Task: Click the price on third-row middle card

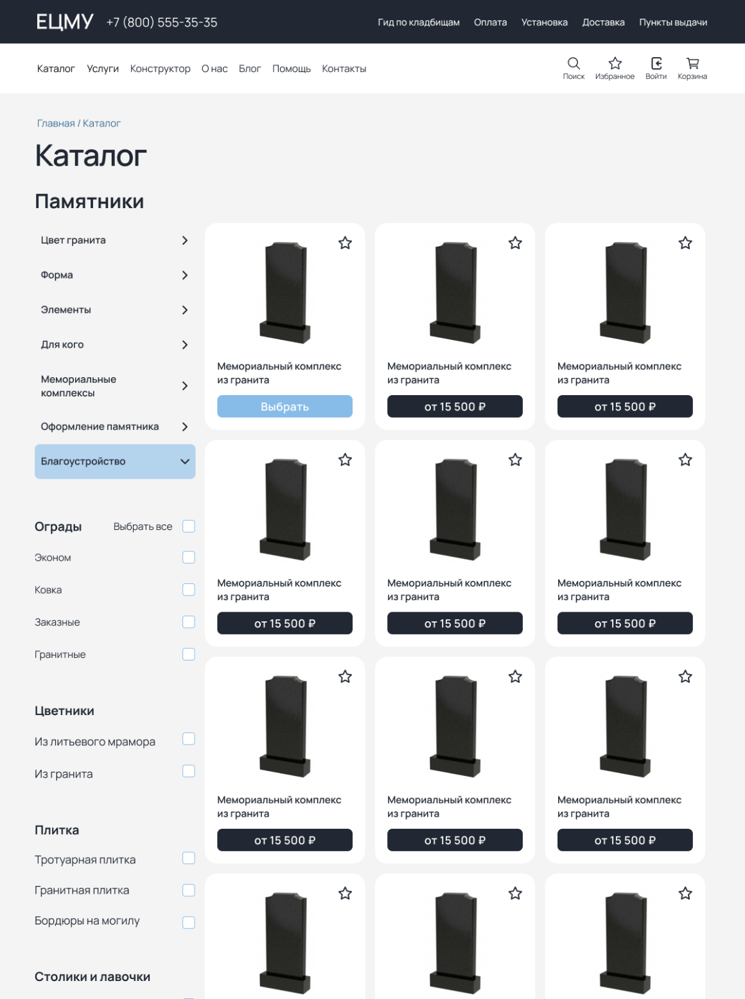Action: [455, 840]
